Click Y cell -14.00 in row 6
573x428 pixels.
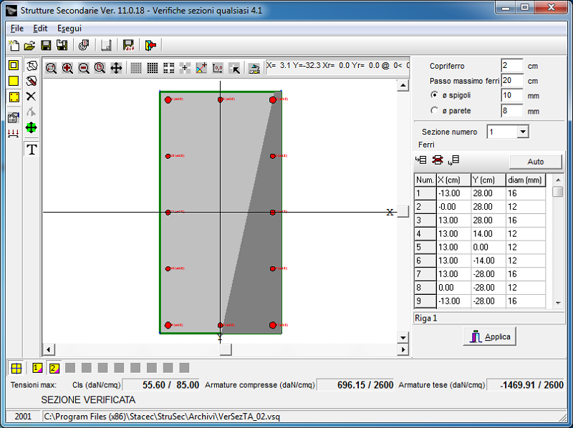click(488, 261)
